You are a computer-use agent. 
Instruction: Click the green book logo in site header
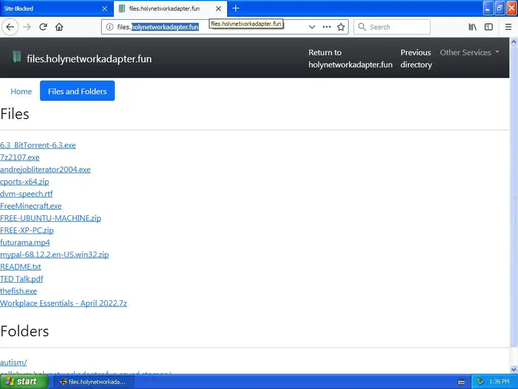pyautogui.click(x=17, y=57)
